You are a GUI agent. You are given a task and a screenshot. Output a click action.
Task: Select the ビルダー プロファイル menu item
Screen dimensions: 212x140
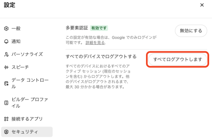coord(27,103)
